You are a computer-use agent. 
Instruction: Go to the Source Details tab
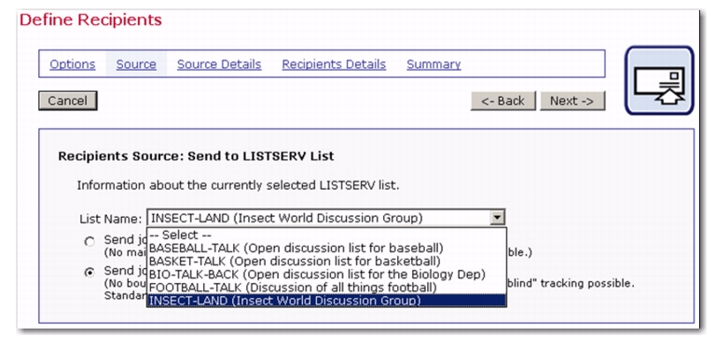(219, 64)
